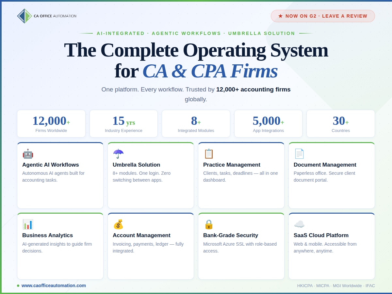Viewport: 392px width, 294px height.
Task: Click 'Web & mobile. Accessible from anywhere, anytime.'
Action: tap(325, 248)
